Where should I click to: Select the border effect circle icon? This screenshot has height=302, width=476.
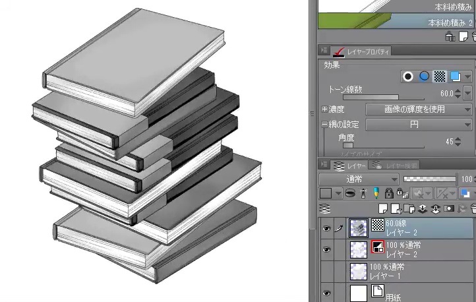408,76
